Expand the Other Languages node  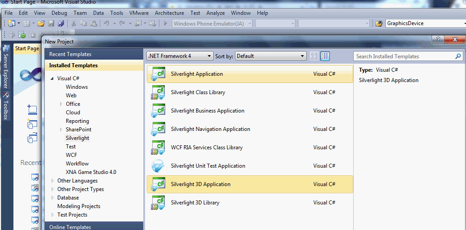pos(53,181)
